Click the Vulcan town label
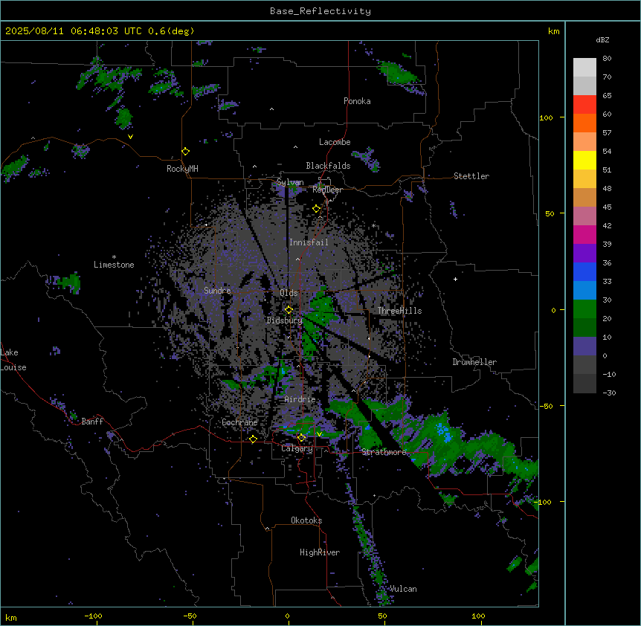This screenshot has height=626, width=641. coord(403,589)
